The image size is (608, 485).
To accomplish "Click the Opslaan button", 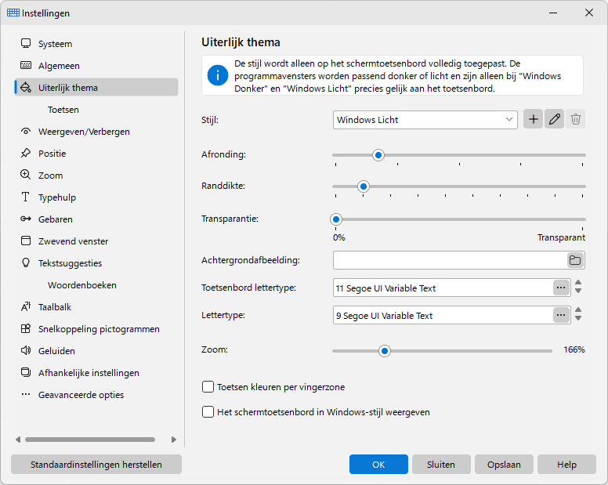I will [x=504, y=465].
